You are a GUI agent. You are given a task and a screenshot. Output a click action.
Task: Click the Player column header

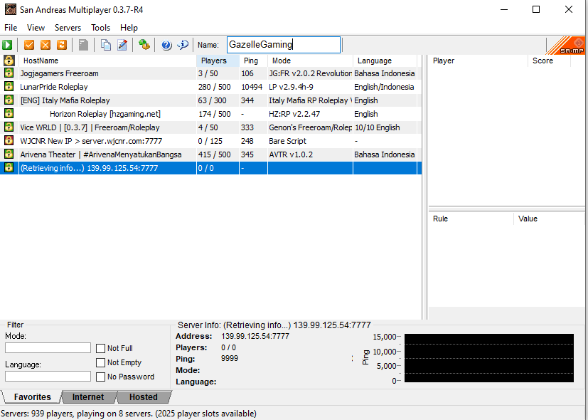pos(478,61)
